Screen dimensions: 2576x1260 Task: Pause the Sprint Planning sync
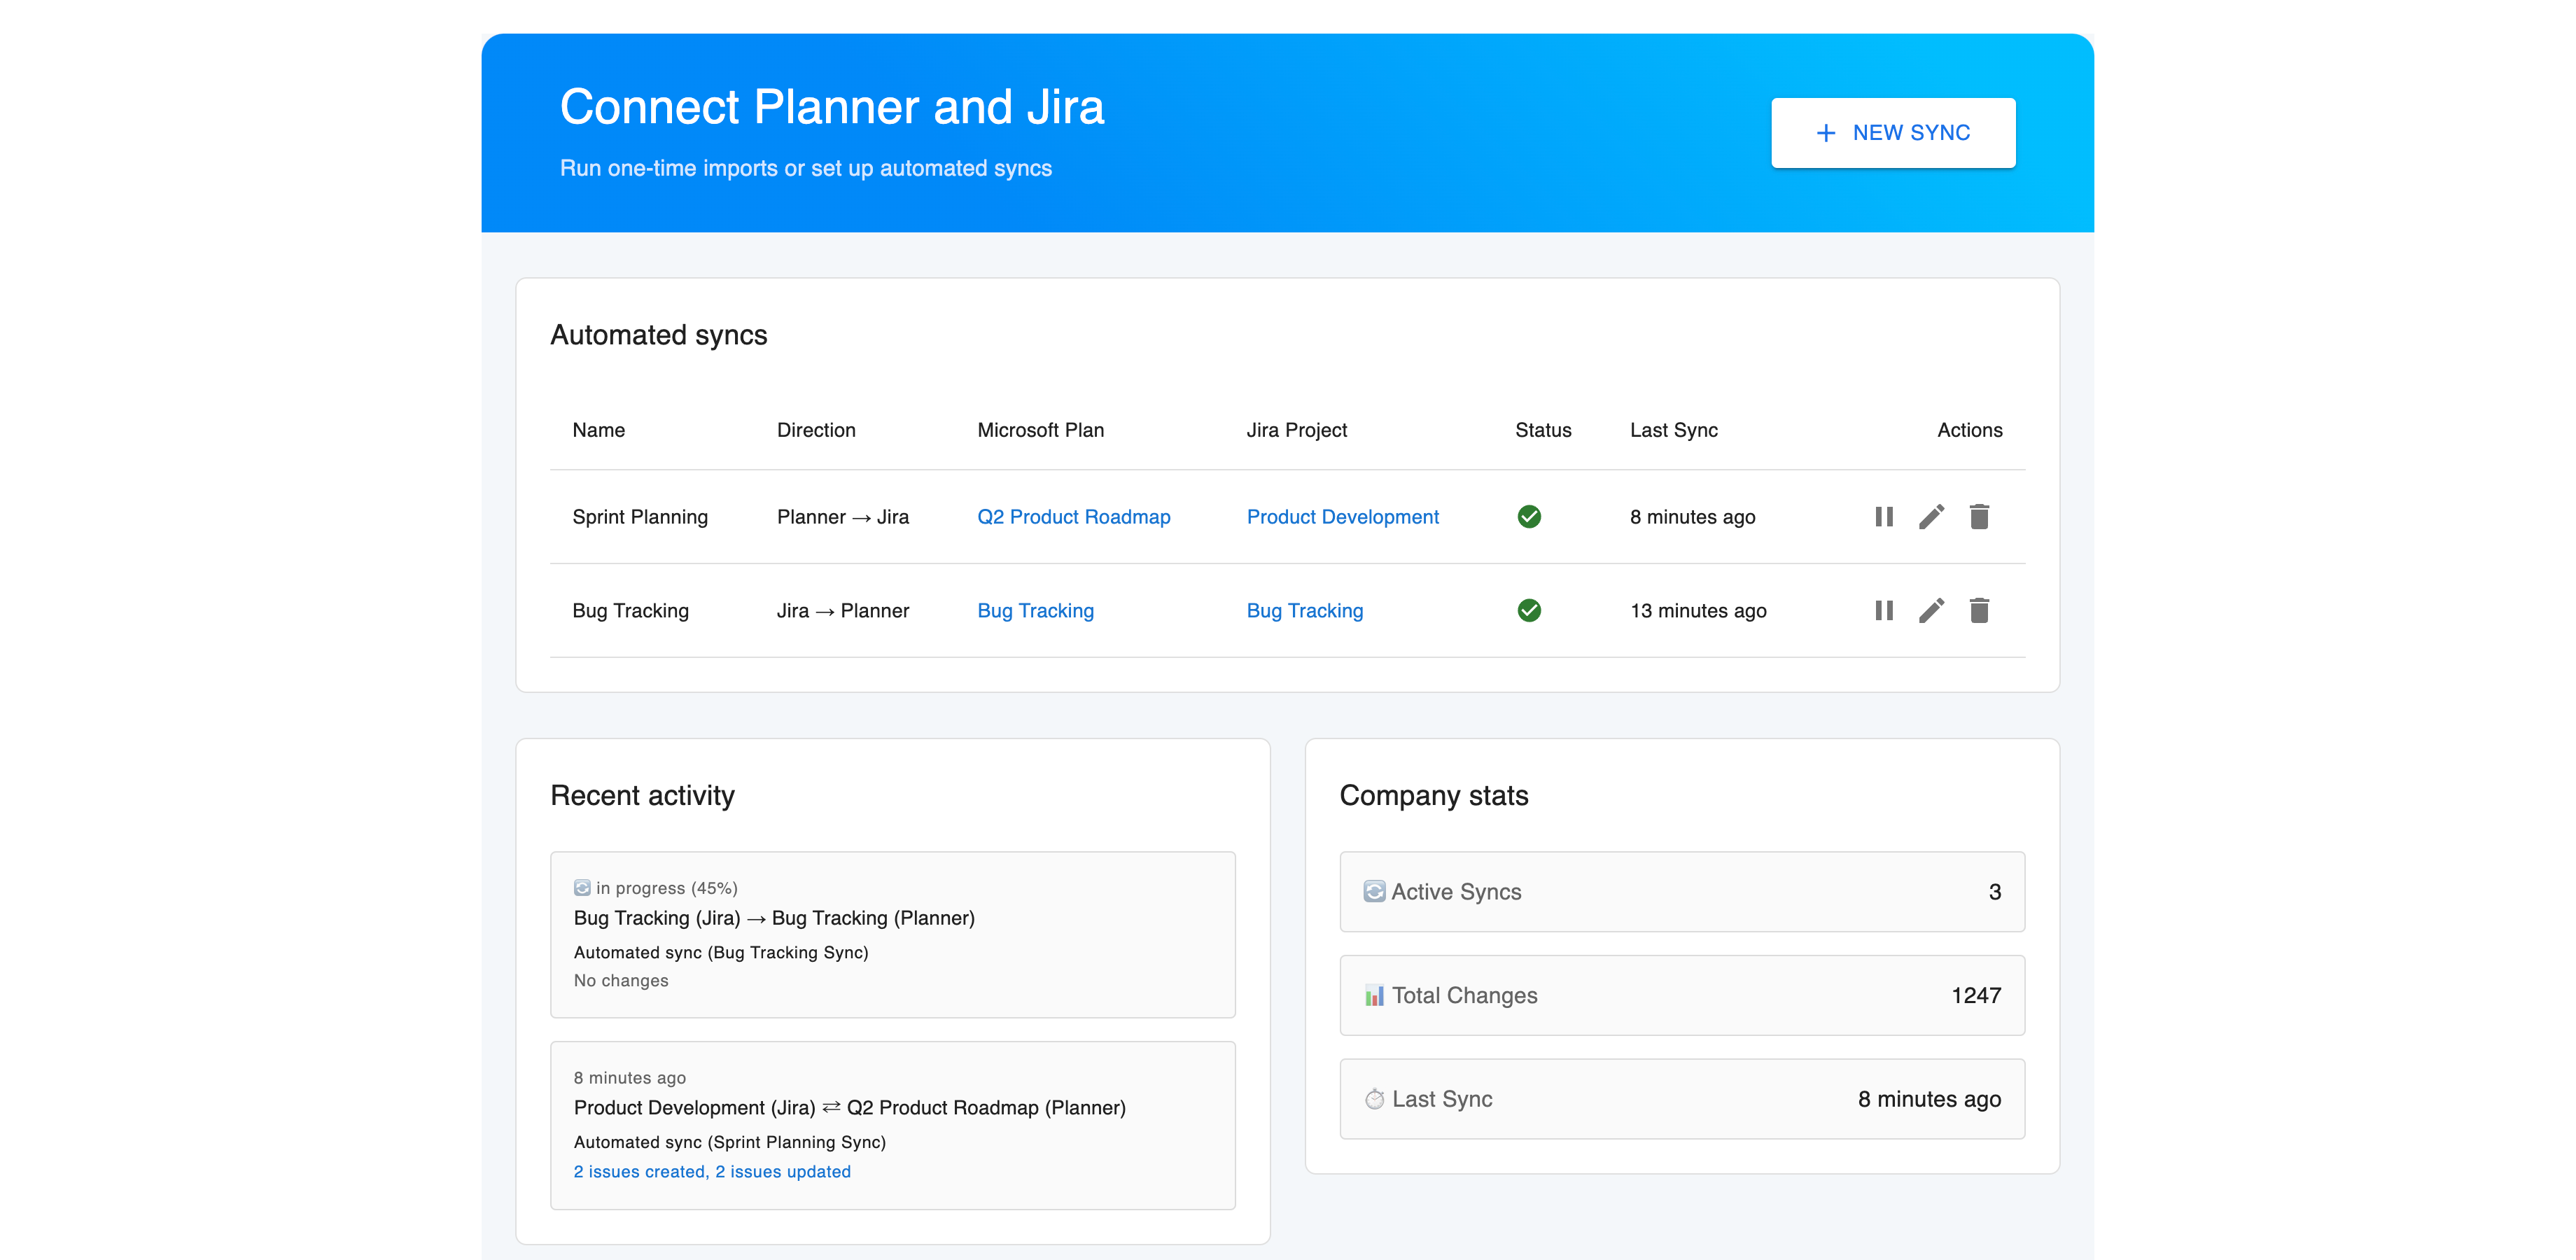pyautogui.click(x=1884, y=517)
